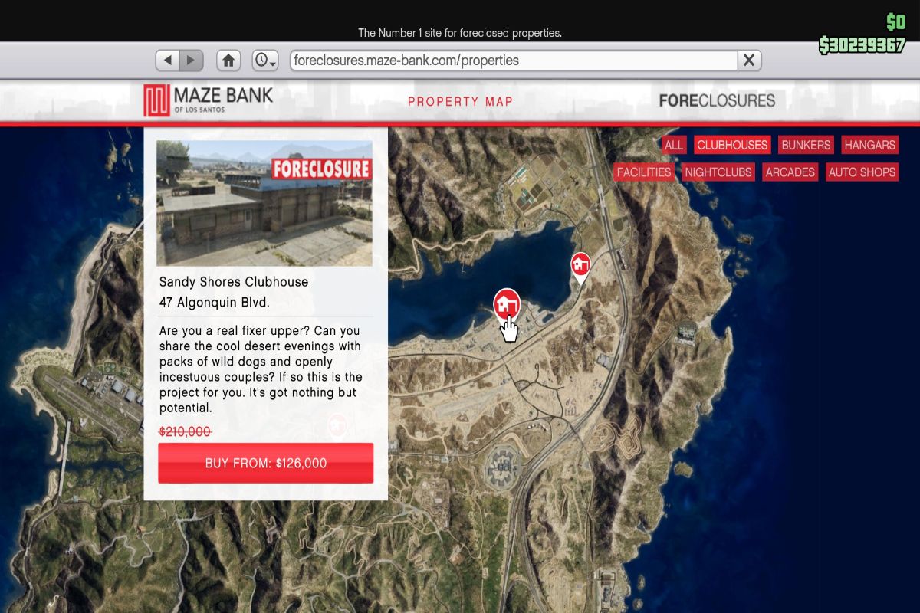Show Arcades on the map
This screenshot has height=613, width=920.
[790, 172]
